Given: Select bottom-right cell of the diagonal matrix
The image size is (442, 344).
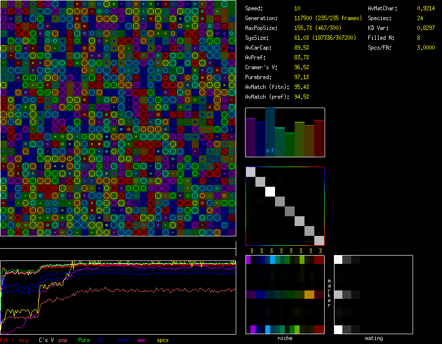Looking at the screenshot, I should click(x=319, y=240).
